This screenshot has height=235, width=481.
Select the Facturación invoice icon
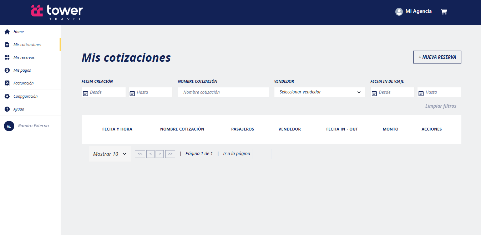(x=6, y=83)
